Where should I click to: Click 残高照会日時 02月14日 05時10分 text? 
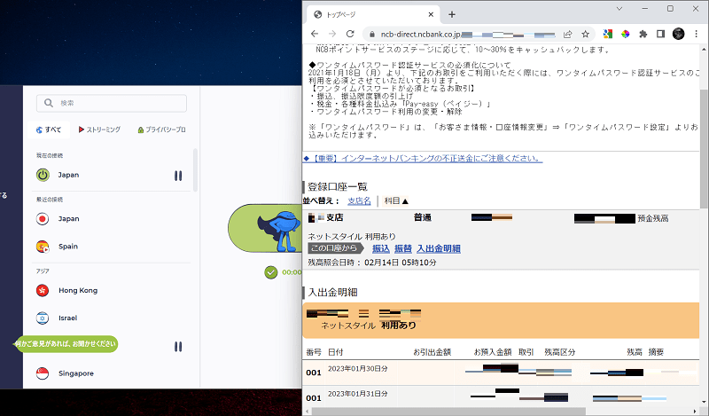point(372,263)
